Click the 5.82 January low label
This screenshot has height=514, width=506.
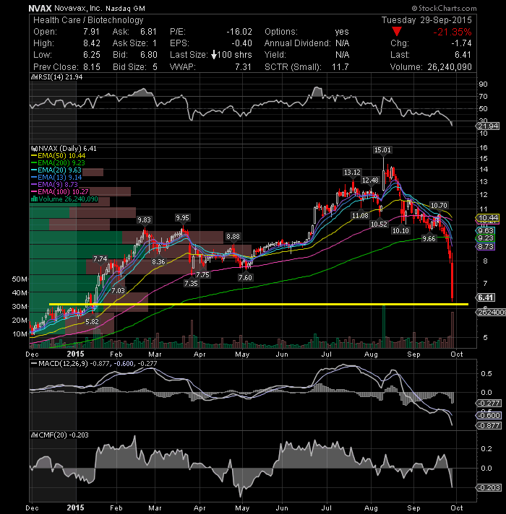point(92,322)
